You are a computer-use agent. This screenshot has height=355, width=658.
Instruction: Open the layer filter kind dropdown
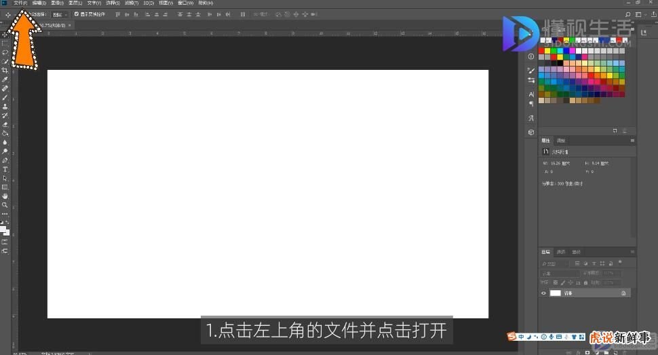pos(555,263)
